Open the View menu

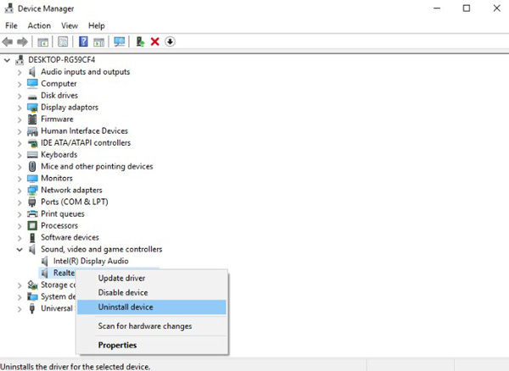tap(70, 25)
